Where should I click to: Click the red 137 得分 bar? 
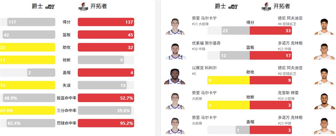point(106,22)
